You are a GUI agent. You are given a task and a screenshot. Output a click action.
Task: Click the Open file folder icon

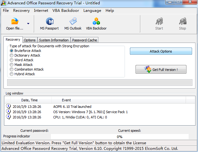coord(15,21)
